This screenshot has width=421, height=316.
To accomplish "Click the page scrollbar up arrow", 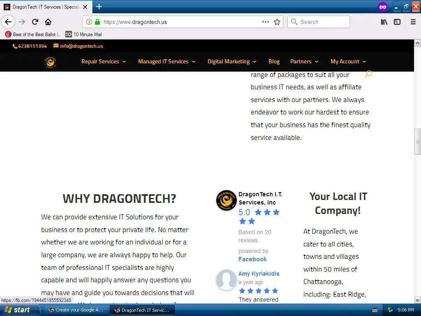I will (x=417, y=43).
